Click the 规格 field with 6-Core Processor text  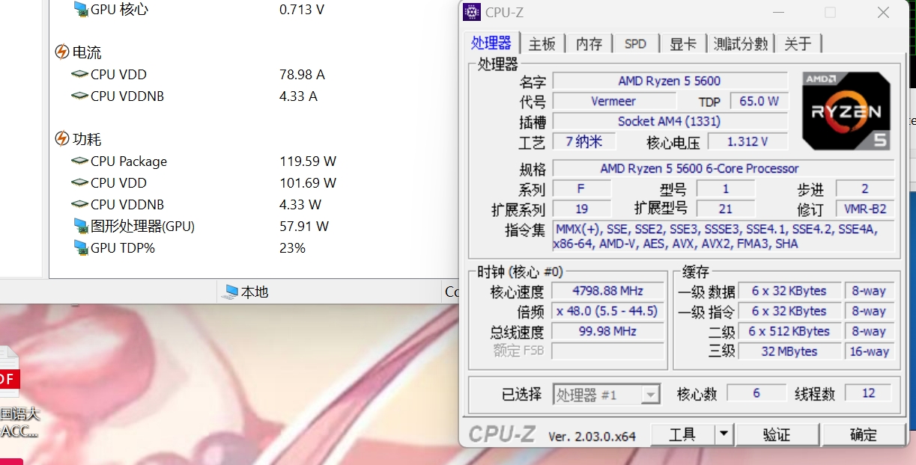[723, 168]
